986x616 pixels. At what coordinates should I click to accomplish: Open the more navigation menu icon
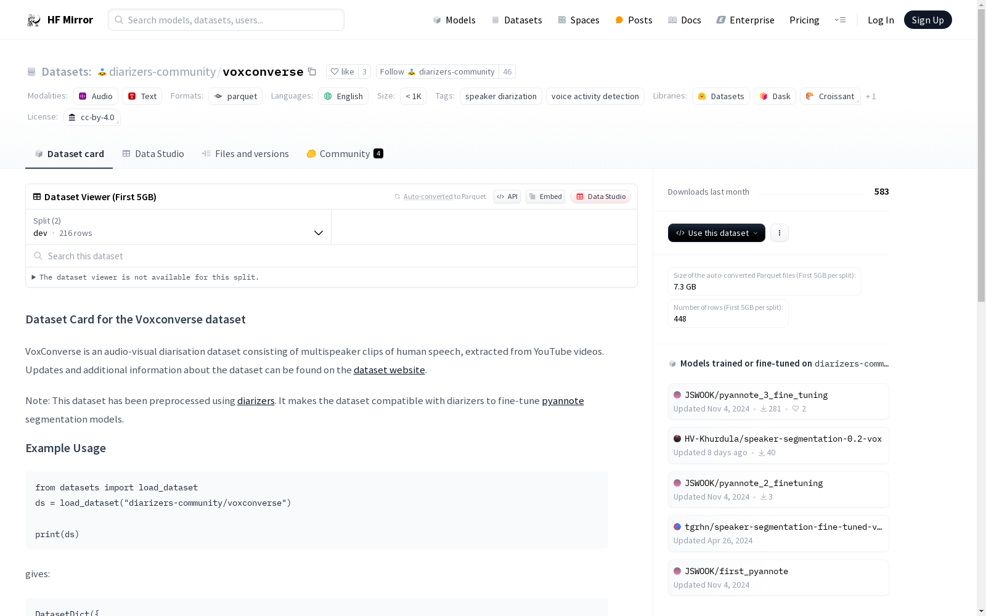pyautogui.click(x=840, y=20)
